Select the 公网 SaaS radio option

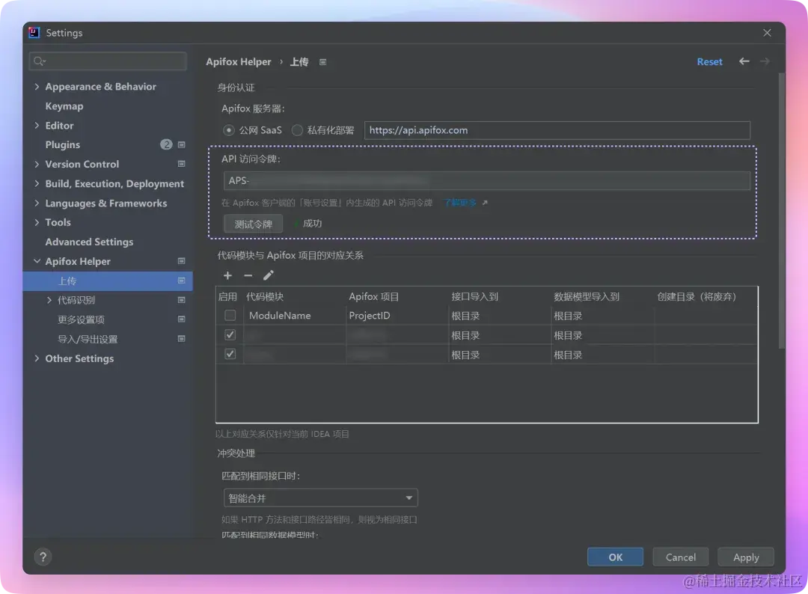point(229,130)
